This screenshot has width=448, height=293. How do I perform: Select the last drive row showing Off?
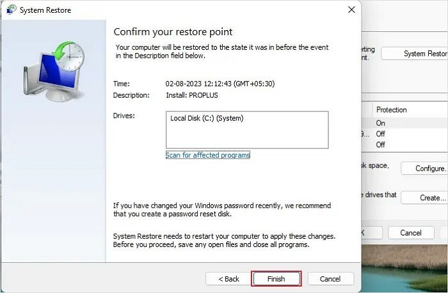403,145
